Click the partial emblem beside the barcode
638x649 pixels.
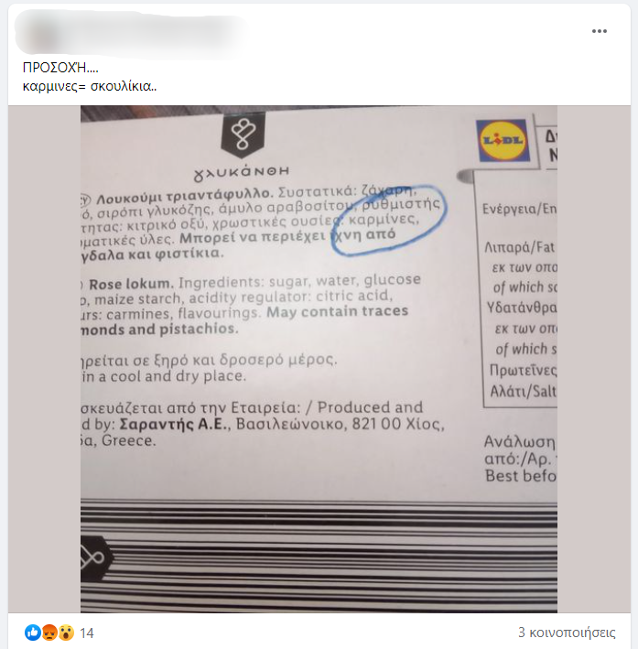click(x=95, y=558)
